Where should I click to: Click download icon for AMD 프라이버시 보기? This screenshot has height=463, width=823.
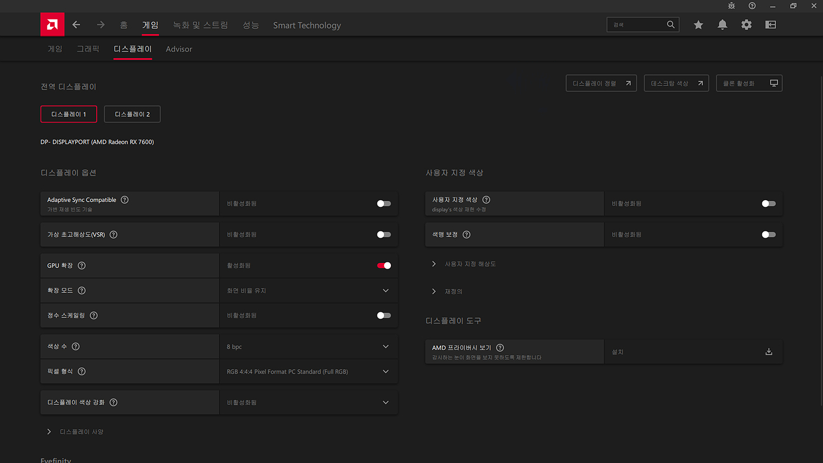click(x=768, y=352)
